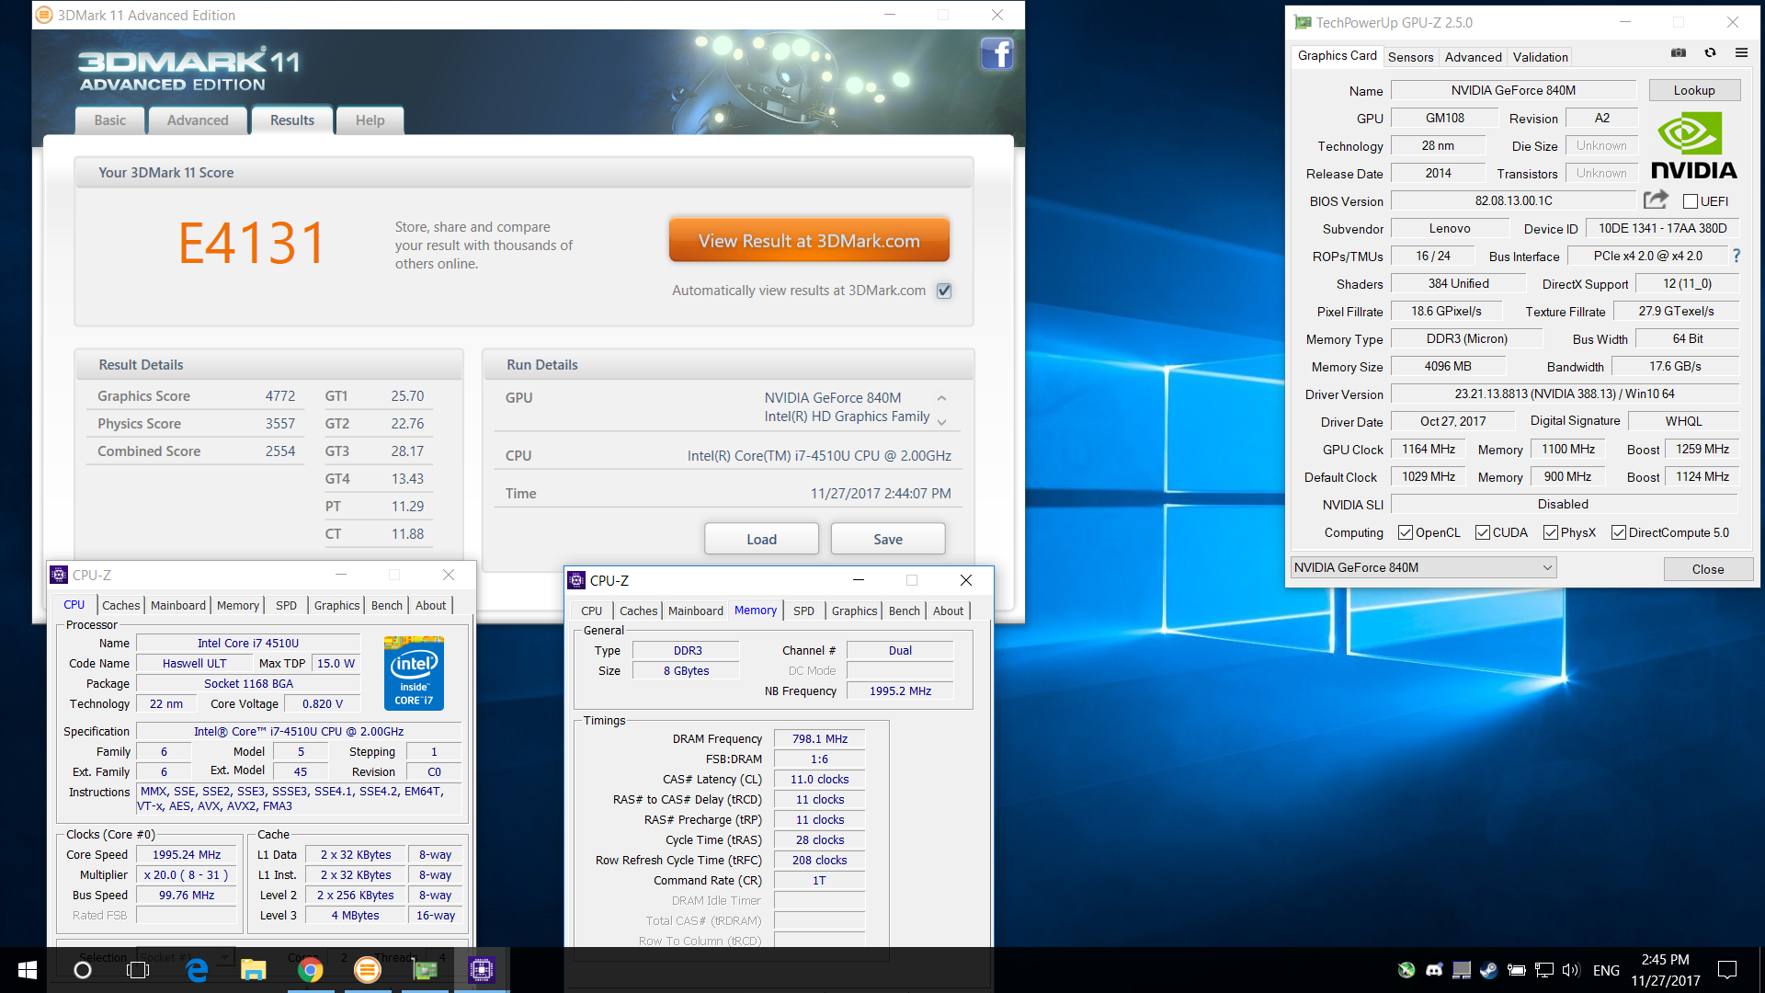Toggle the OpenCL checkbox
The width and height of the screenshot is (1765, 993).
tap(1405, 532)
